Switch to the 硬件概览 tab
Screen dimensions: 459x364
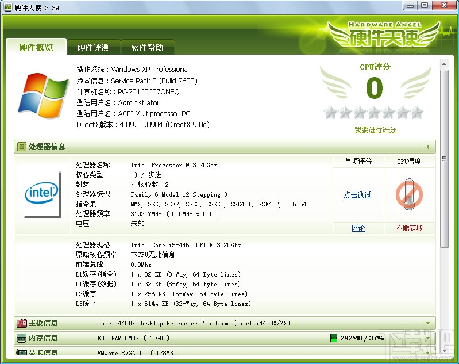[36, 47]
